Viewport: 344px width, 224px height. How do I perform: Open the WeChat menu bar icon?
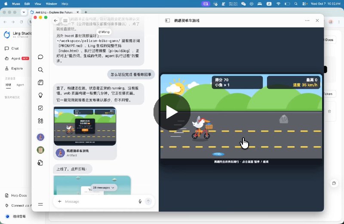pos(243,4)
